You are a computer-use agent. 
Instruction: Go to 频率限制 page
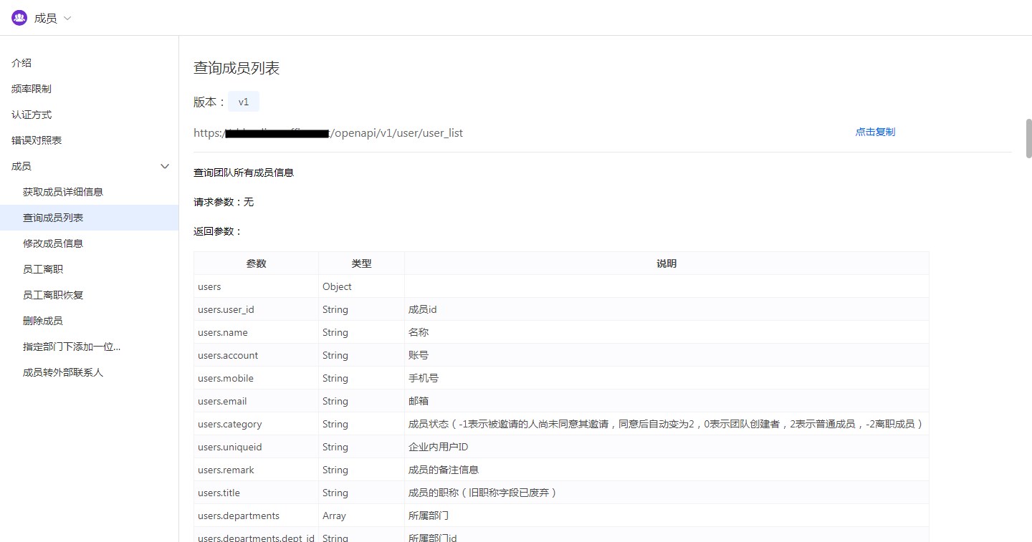click(x=32, y=89)
